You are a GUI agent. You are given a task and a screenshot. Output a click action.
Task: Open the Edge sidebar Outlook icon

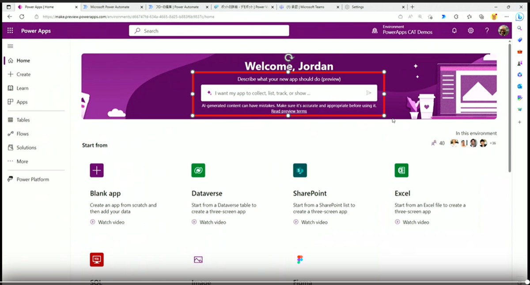point(519,86)
